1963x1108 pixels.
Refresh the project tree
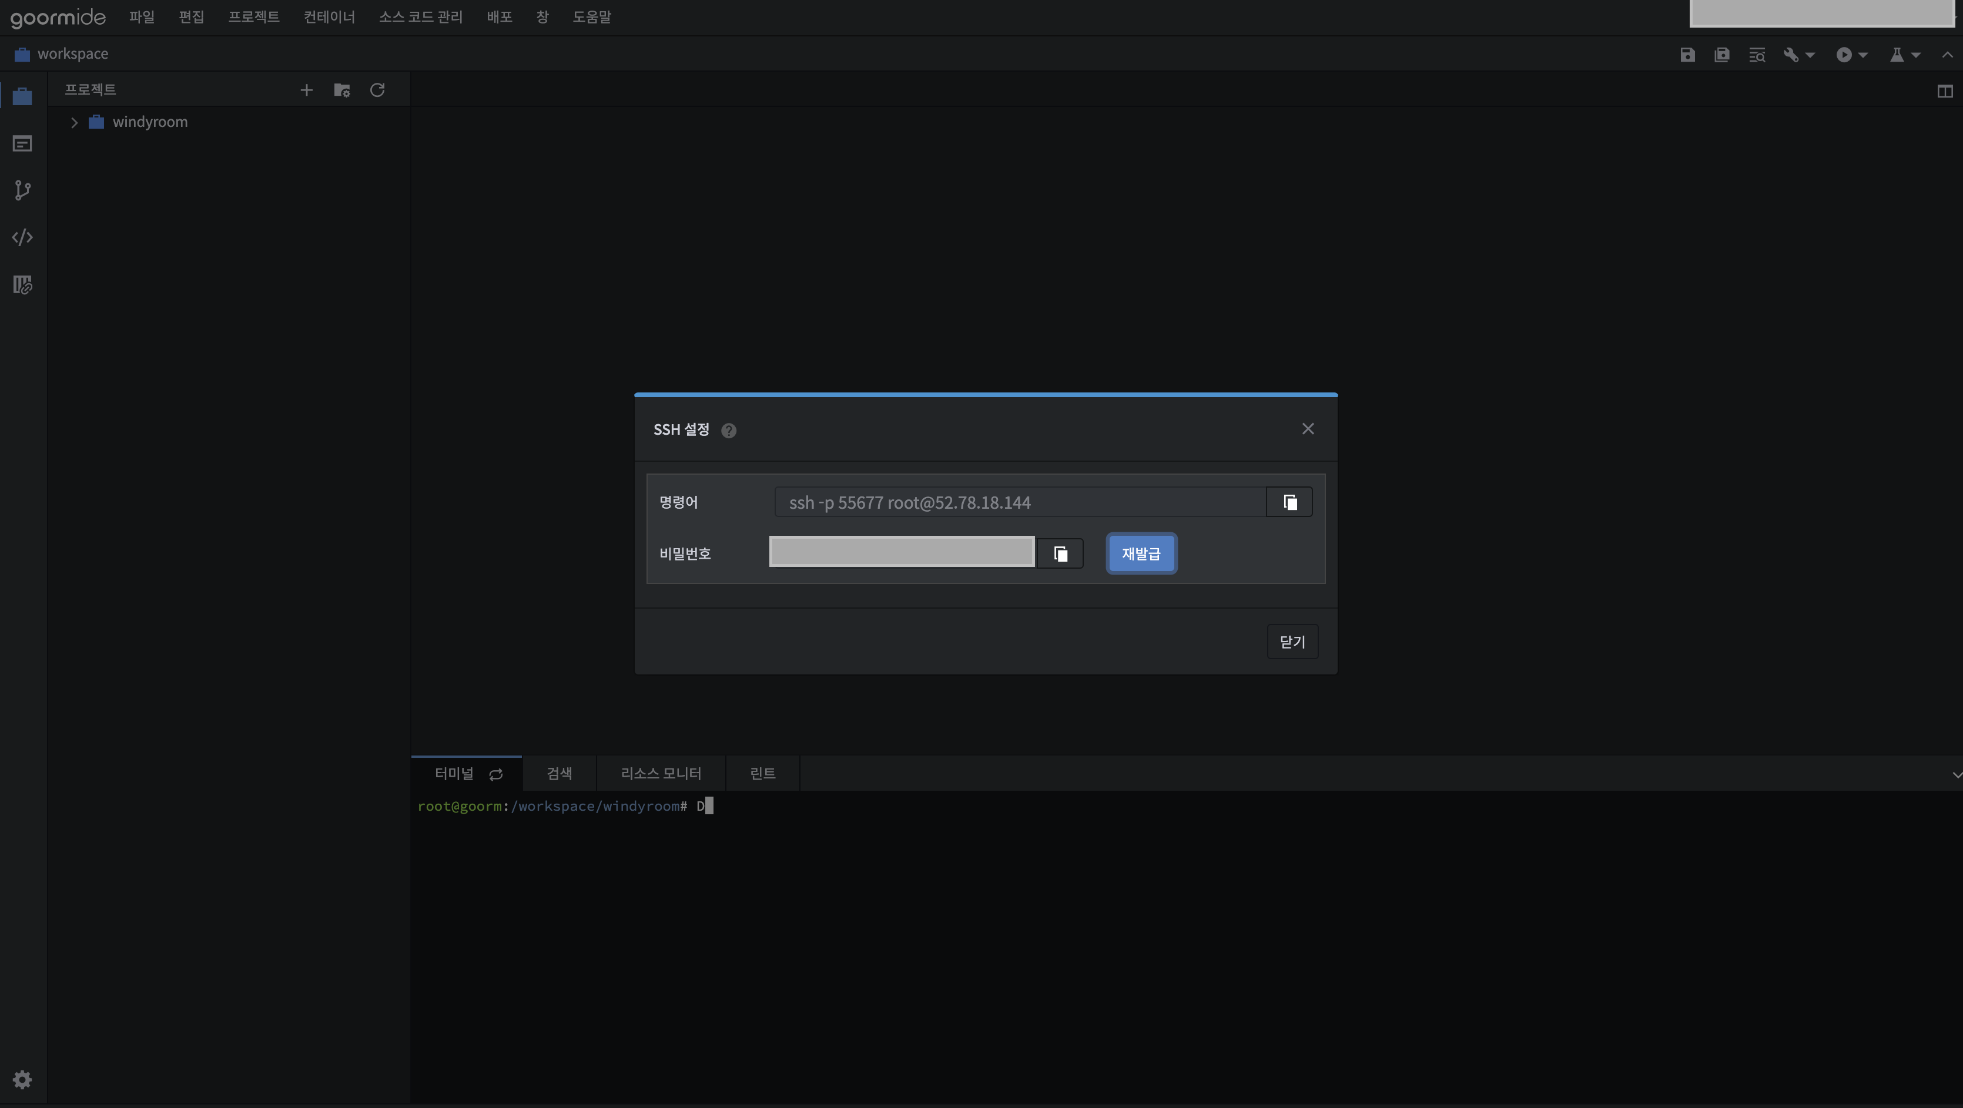coord(377,90)
